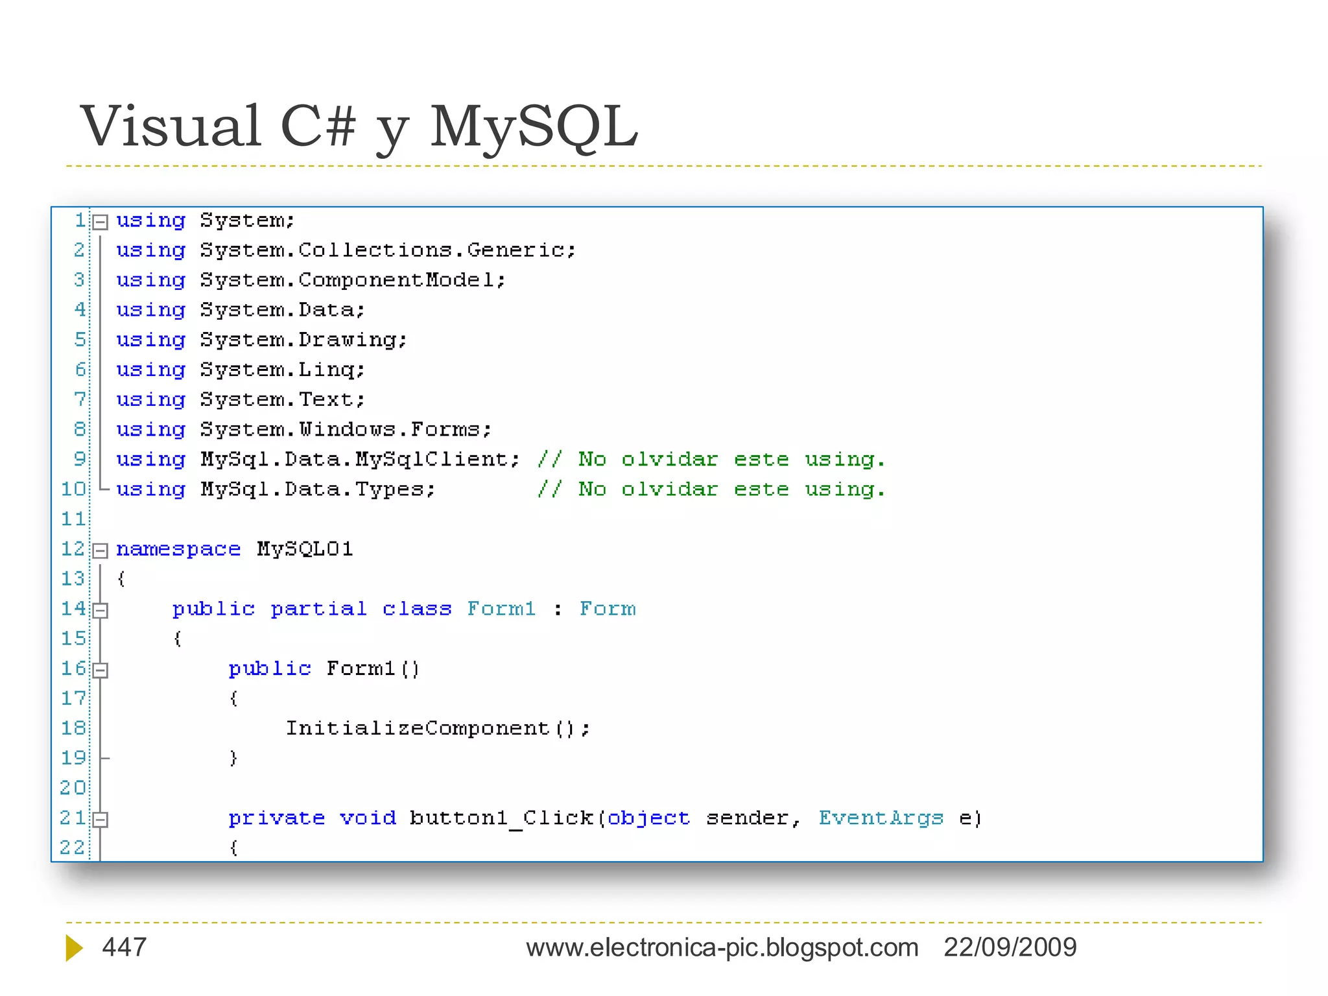The height and width of the screenshot is (996, 1328).
Task: Collapse the Form1 class region at line 14
Action: [x=100, y=611]
